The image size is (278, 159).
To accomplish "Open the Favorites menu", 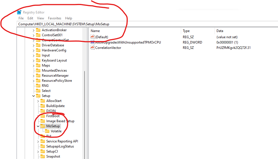I will click(x=54, y=18).
